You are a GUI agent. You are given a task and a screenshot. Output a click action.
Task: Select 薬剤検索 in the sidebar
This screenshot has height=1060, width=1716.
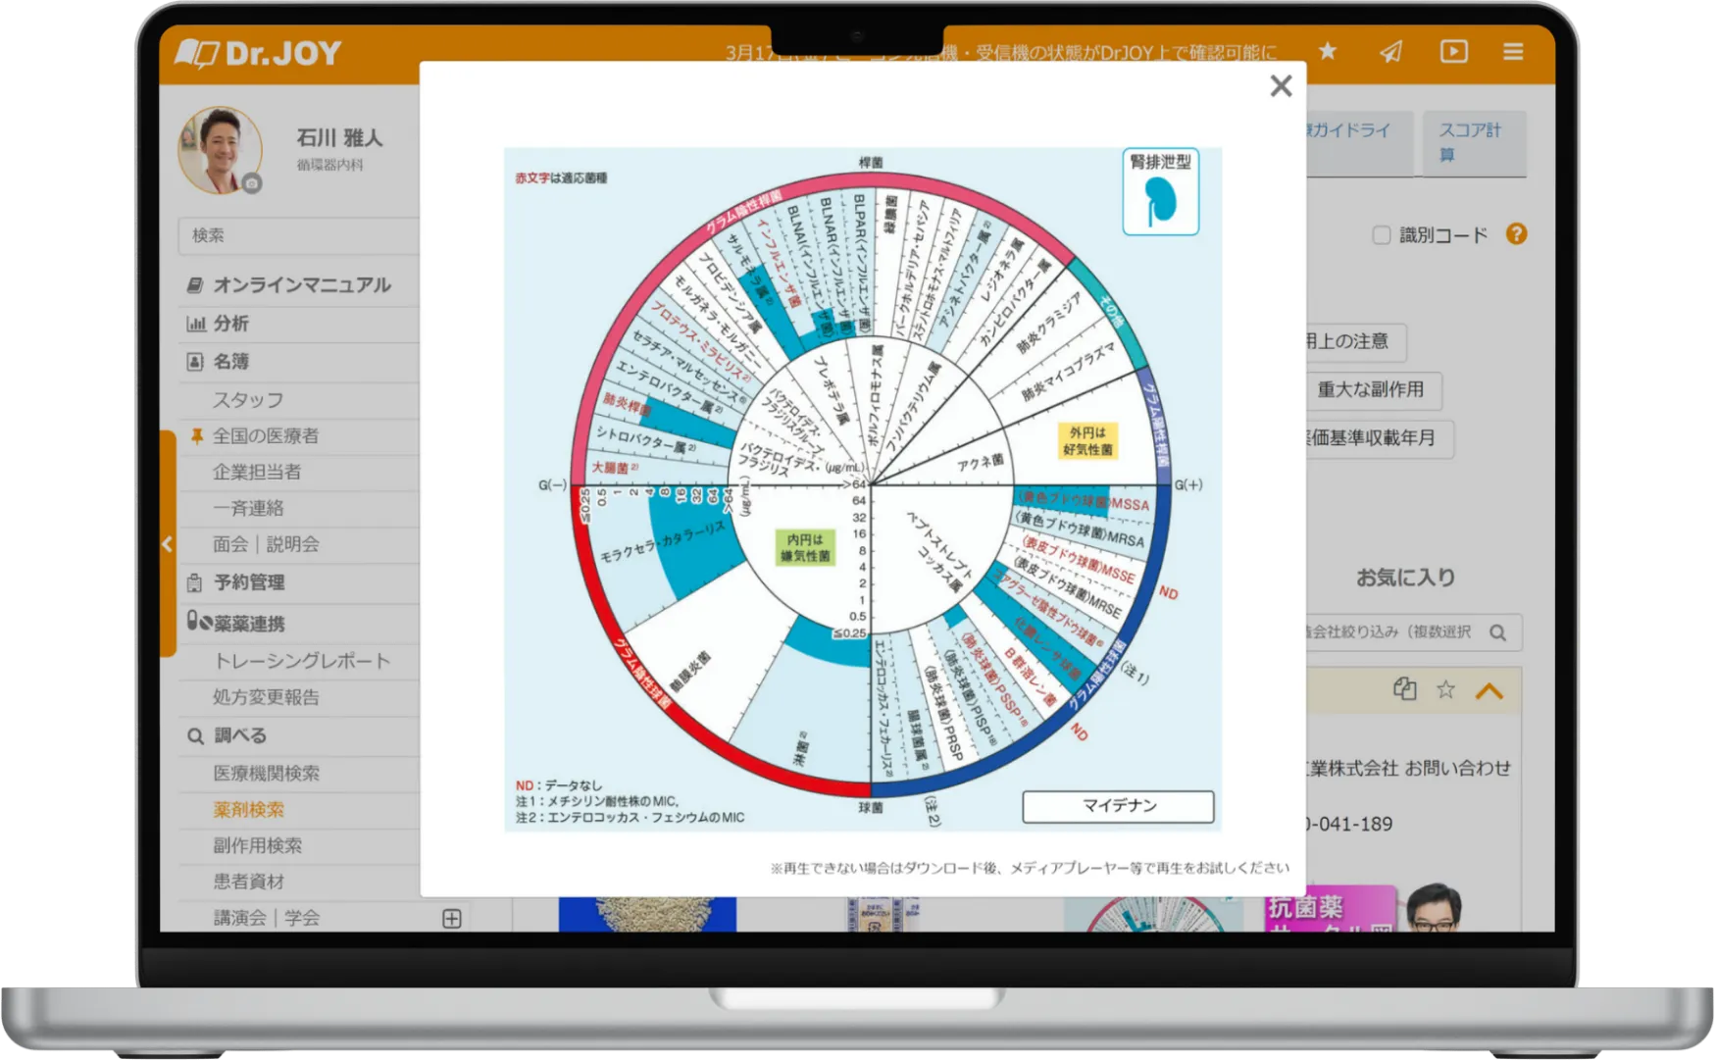pos(248,810)
